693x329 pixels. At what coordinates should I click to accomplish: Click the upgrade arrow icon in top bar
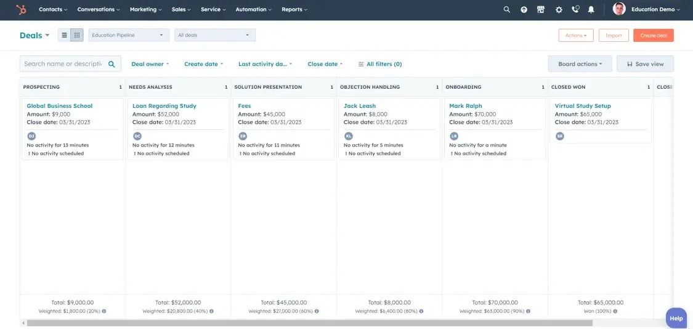tap(524, 9)
